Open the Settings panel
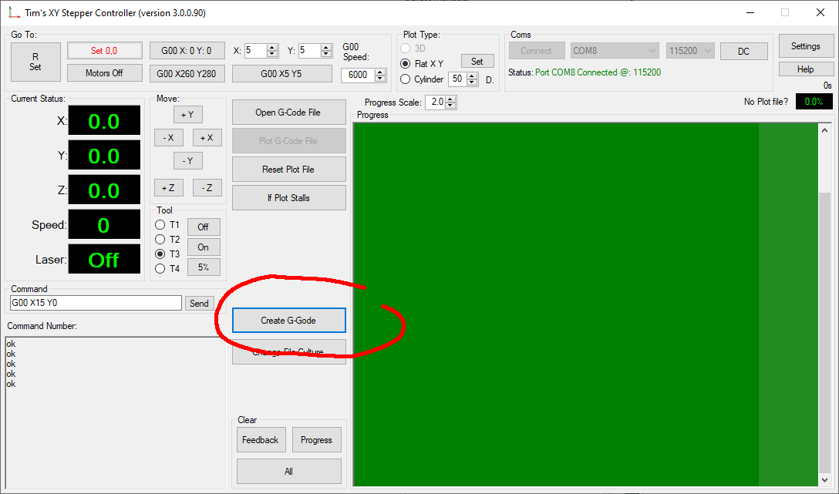Image resolution: width=839 pixels, height=494 pixels. point(805,45)
